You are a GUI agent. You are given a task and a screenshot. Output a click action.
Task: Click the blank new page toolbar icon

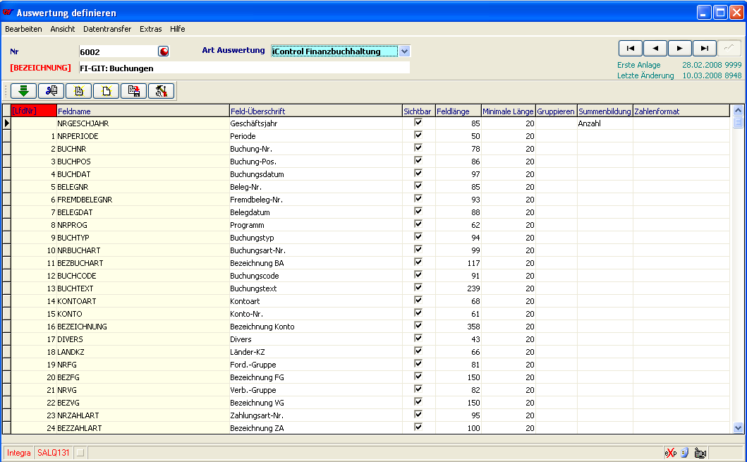(106, 90)
